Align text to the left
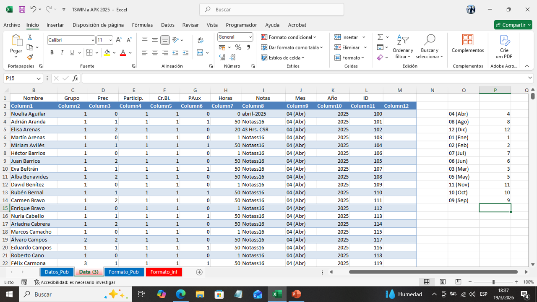Image resolution: width=537 pixels, height=302 pixels. [x=145, y=52]
